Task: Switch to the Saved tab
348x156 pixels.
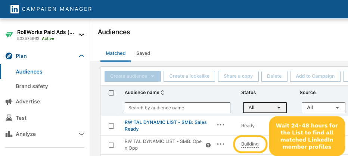Action: pos(143,53)
